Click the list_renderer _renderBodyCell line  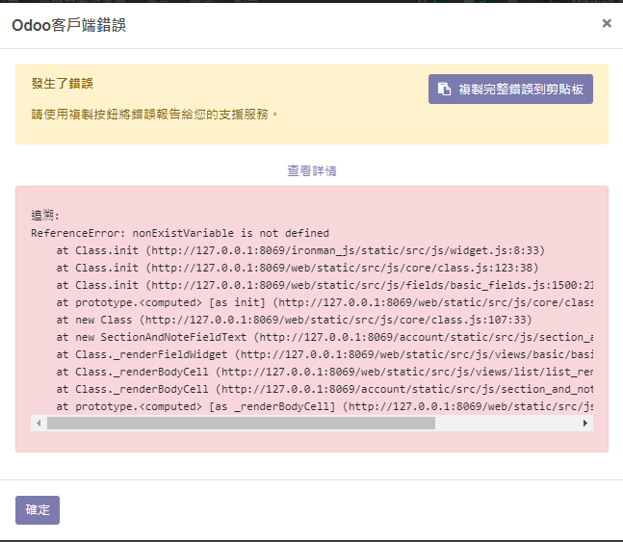pyautogui.click(x=324, y=372)
